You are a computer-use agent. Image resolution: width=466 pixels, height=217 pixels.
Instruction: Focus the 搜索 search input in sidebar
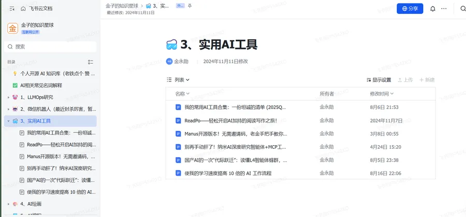50,47
